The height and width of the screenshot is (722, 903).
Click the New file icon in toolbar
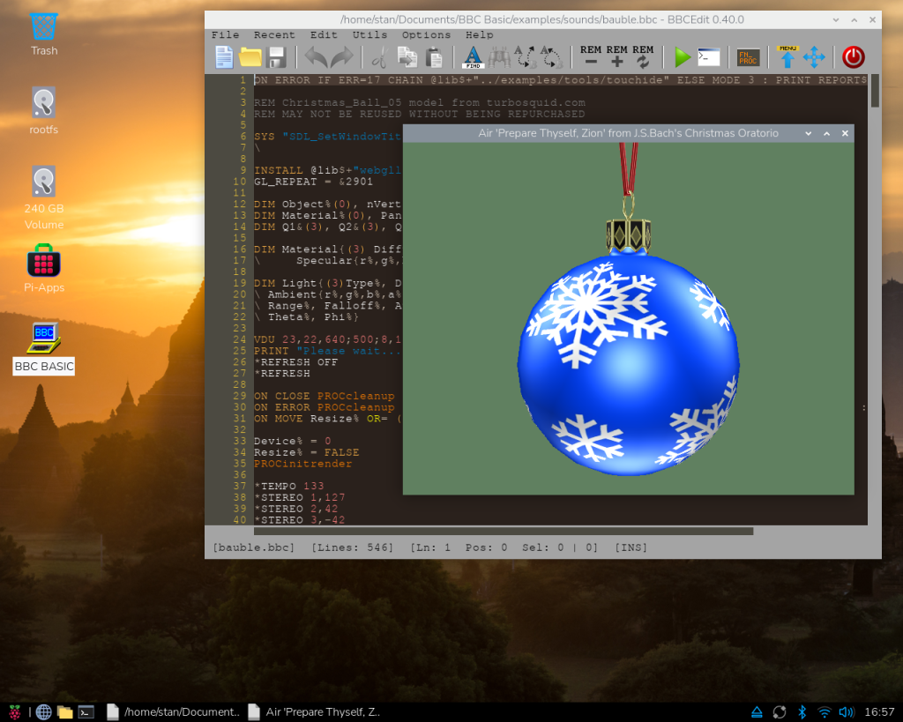pos(225,57)
